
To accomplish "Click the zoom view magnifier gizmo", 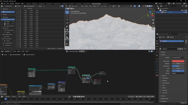I will tap(153, 20).
